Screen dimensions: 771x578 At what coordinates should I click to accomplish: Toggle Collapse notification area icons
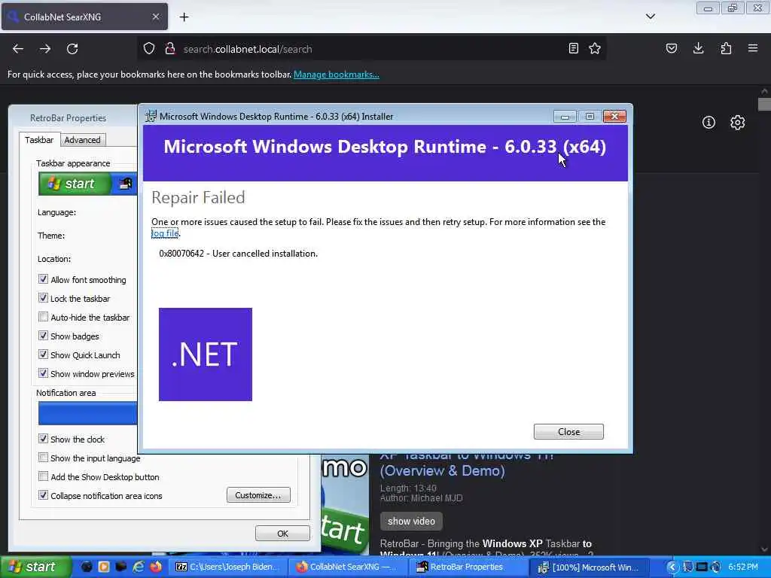[43, 495]
